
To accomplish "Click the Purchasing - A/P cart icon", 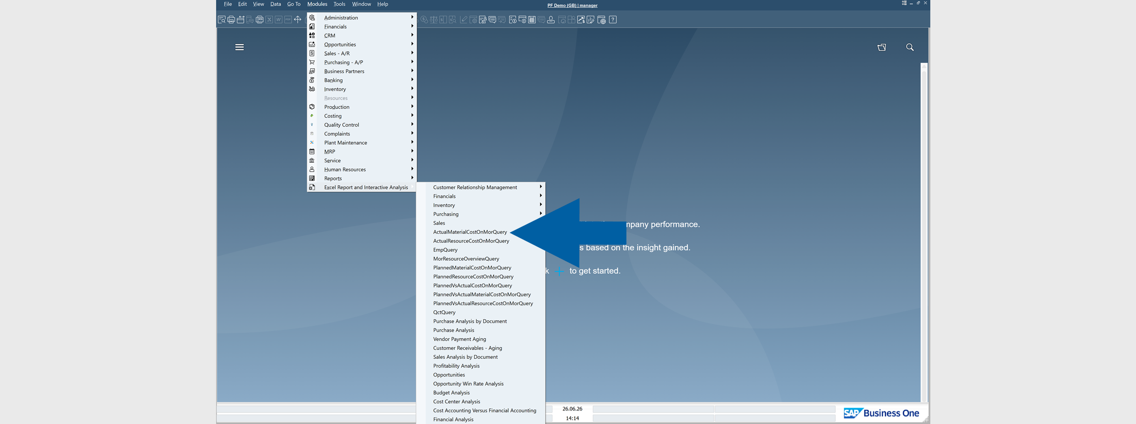I will [x=312, y=62].
